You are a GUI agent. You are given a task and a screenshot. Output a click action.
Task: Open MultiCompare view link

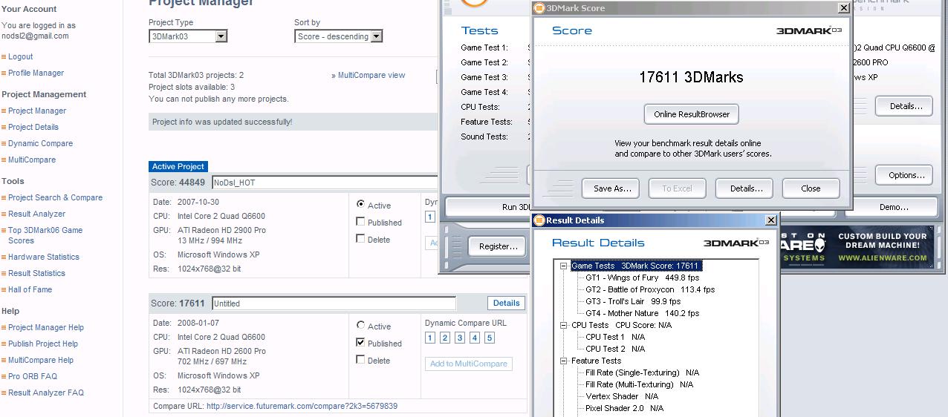click(371, 75)
